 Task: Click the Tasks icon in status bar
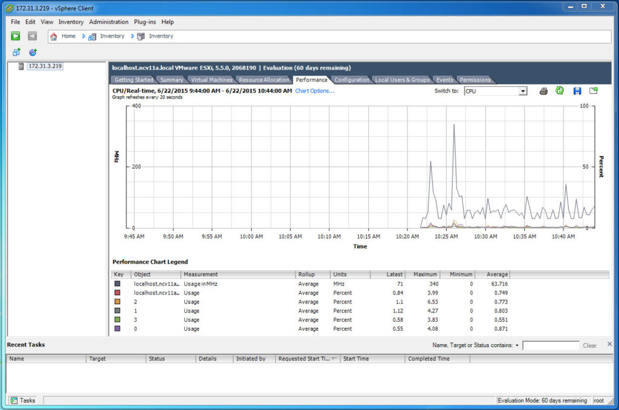pos(14,400)
